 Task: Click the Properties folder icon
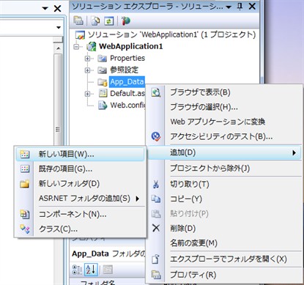coord(102,59)
